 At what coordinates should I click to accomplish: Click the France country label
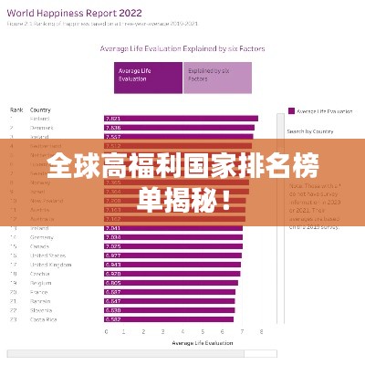point(38,292)
